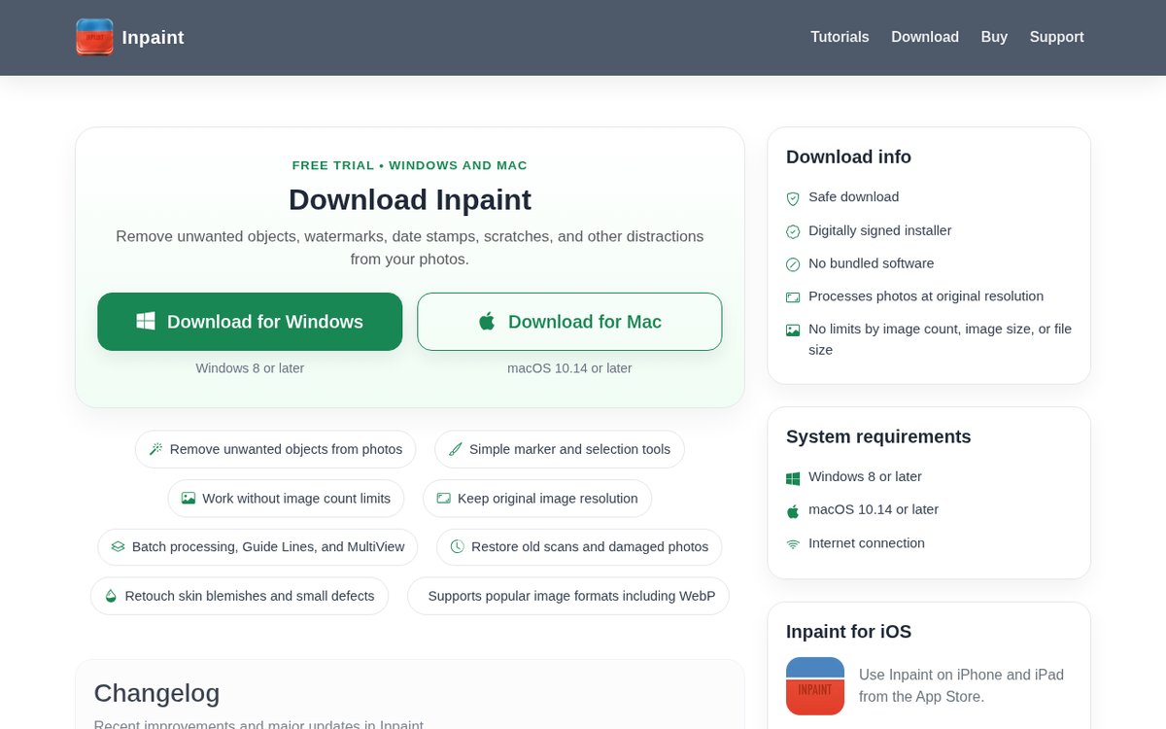Screen dimensions: 1166x729
Task: Click the checkmark icon next to Digitally signed installer
Action: pyautogui.click(x=793, y=231)
